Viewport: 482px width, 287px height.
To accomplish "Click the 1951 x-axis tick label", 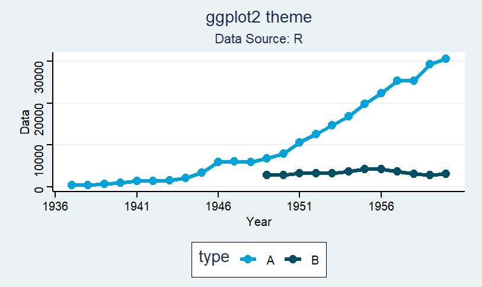I will pyautogui.click(x=299, y=206).
